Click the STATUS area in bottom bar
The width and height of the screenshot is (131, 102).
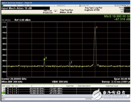88,99
